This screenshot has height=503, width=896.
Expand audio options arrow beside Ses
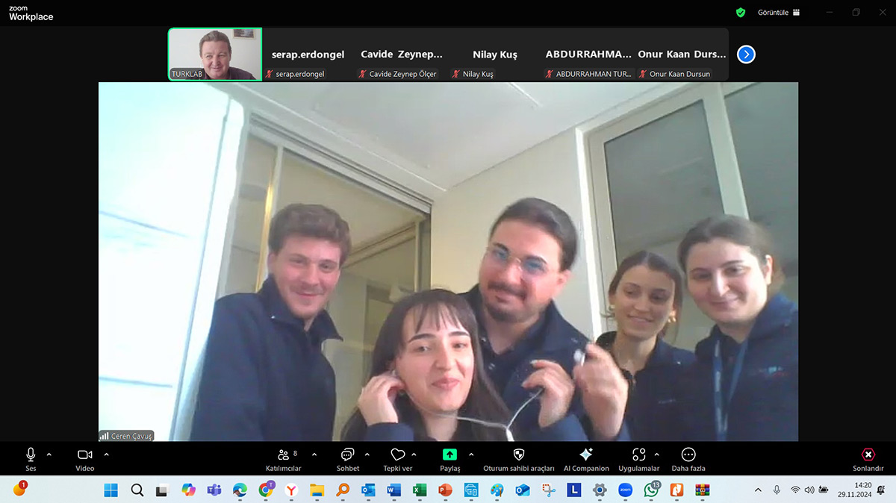coord(49,454)
